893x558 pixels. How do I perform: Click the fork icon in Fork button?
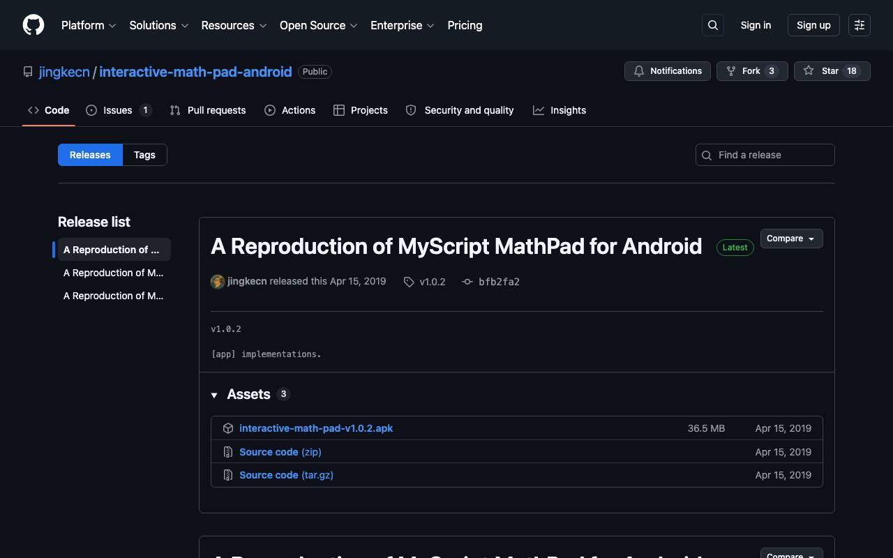(731, 71)
